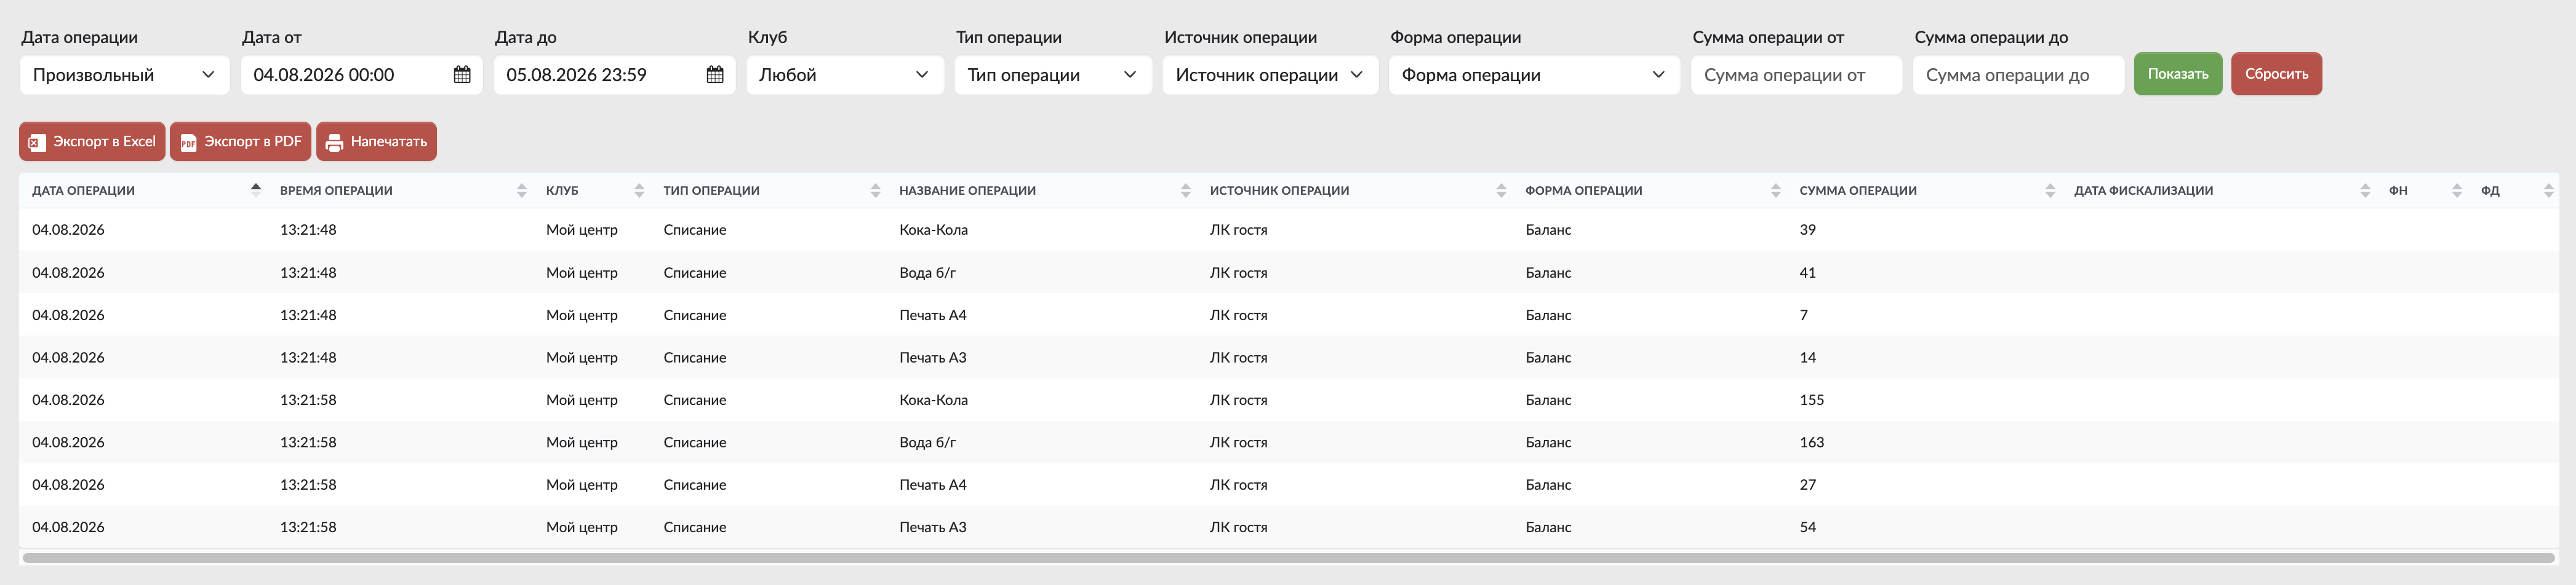Sort by ФН column
The height and width of the screenshot is (585, 2576).
click(2457, 190)
